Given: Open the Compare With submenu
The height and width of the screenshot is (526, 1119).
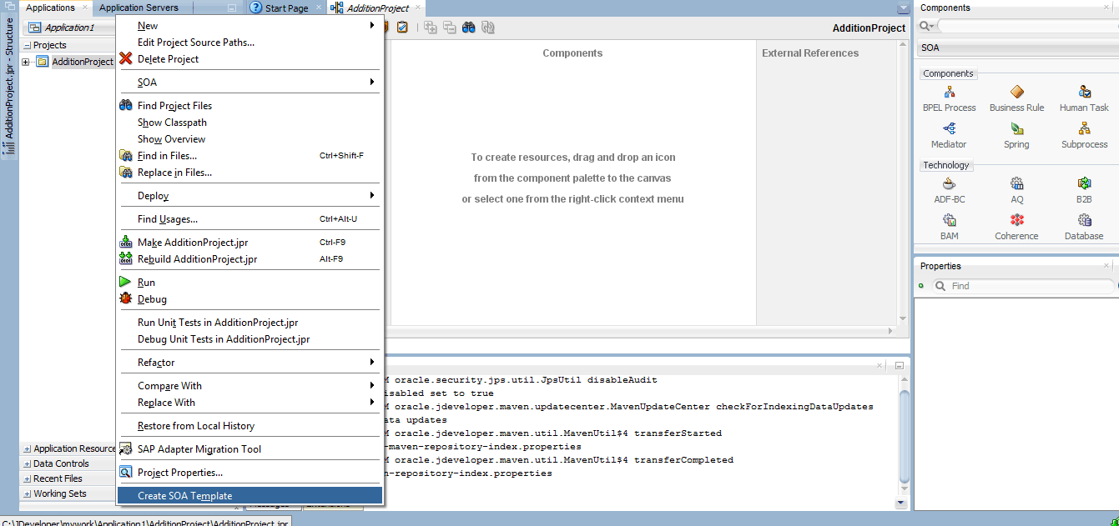Looking at the screenshot, I should click(250, 385).
